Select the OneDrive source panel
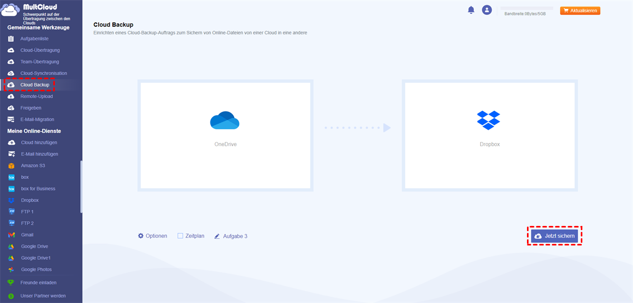This screenshot has width=633, height=303. click(x=225, y=135)
